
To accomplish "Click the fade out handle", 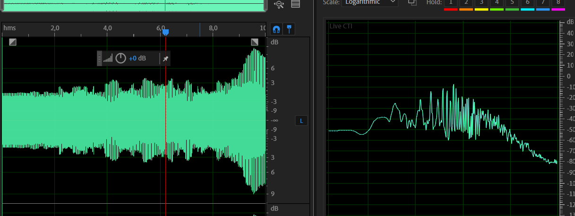I will [255, 42].
